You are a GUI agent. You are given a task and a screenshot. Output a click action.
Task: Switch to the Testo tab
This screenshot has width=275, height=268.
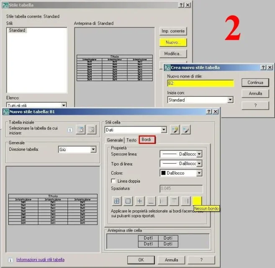(131, 140)
